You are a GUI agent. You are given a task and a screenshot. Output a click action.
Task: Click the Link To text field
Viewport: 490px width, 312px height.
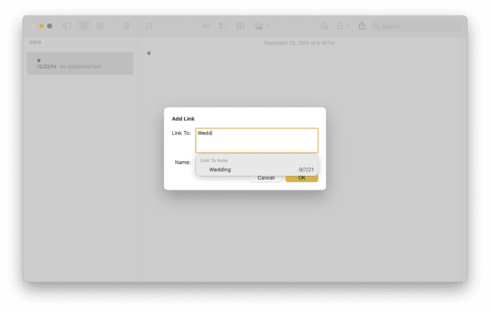257,140
